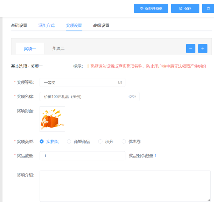Select 积分 radio option
214x202 pixels.
point(100,141)
